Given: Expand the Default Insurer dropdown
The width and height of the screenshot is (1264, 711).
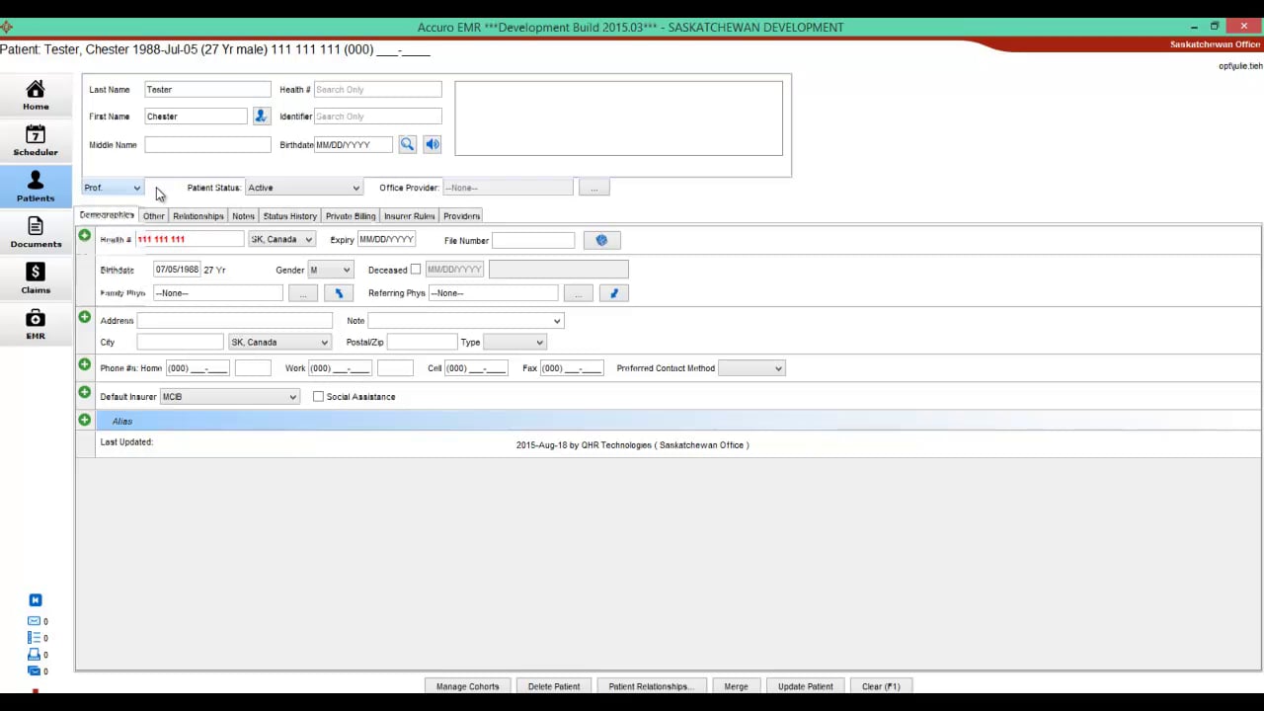Looking at the screenshot, I should click(229, 397).
